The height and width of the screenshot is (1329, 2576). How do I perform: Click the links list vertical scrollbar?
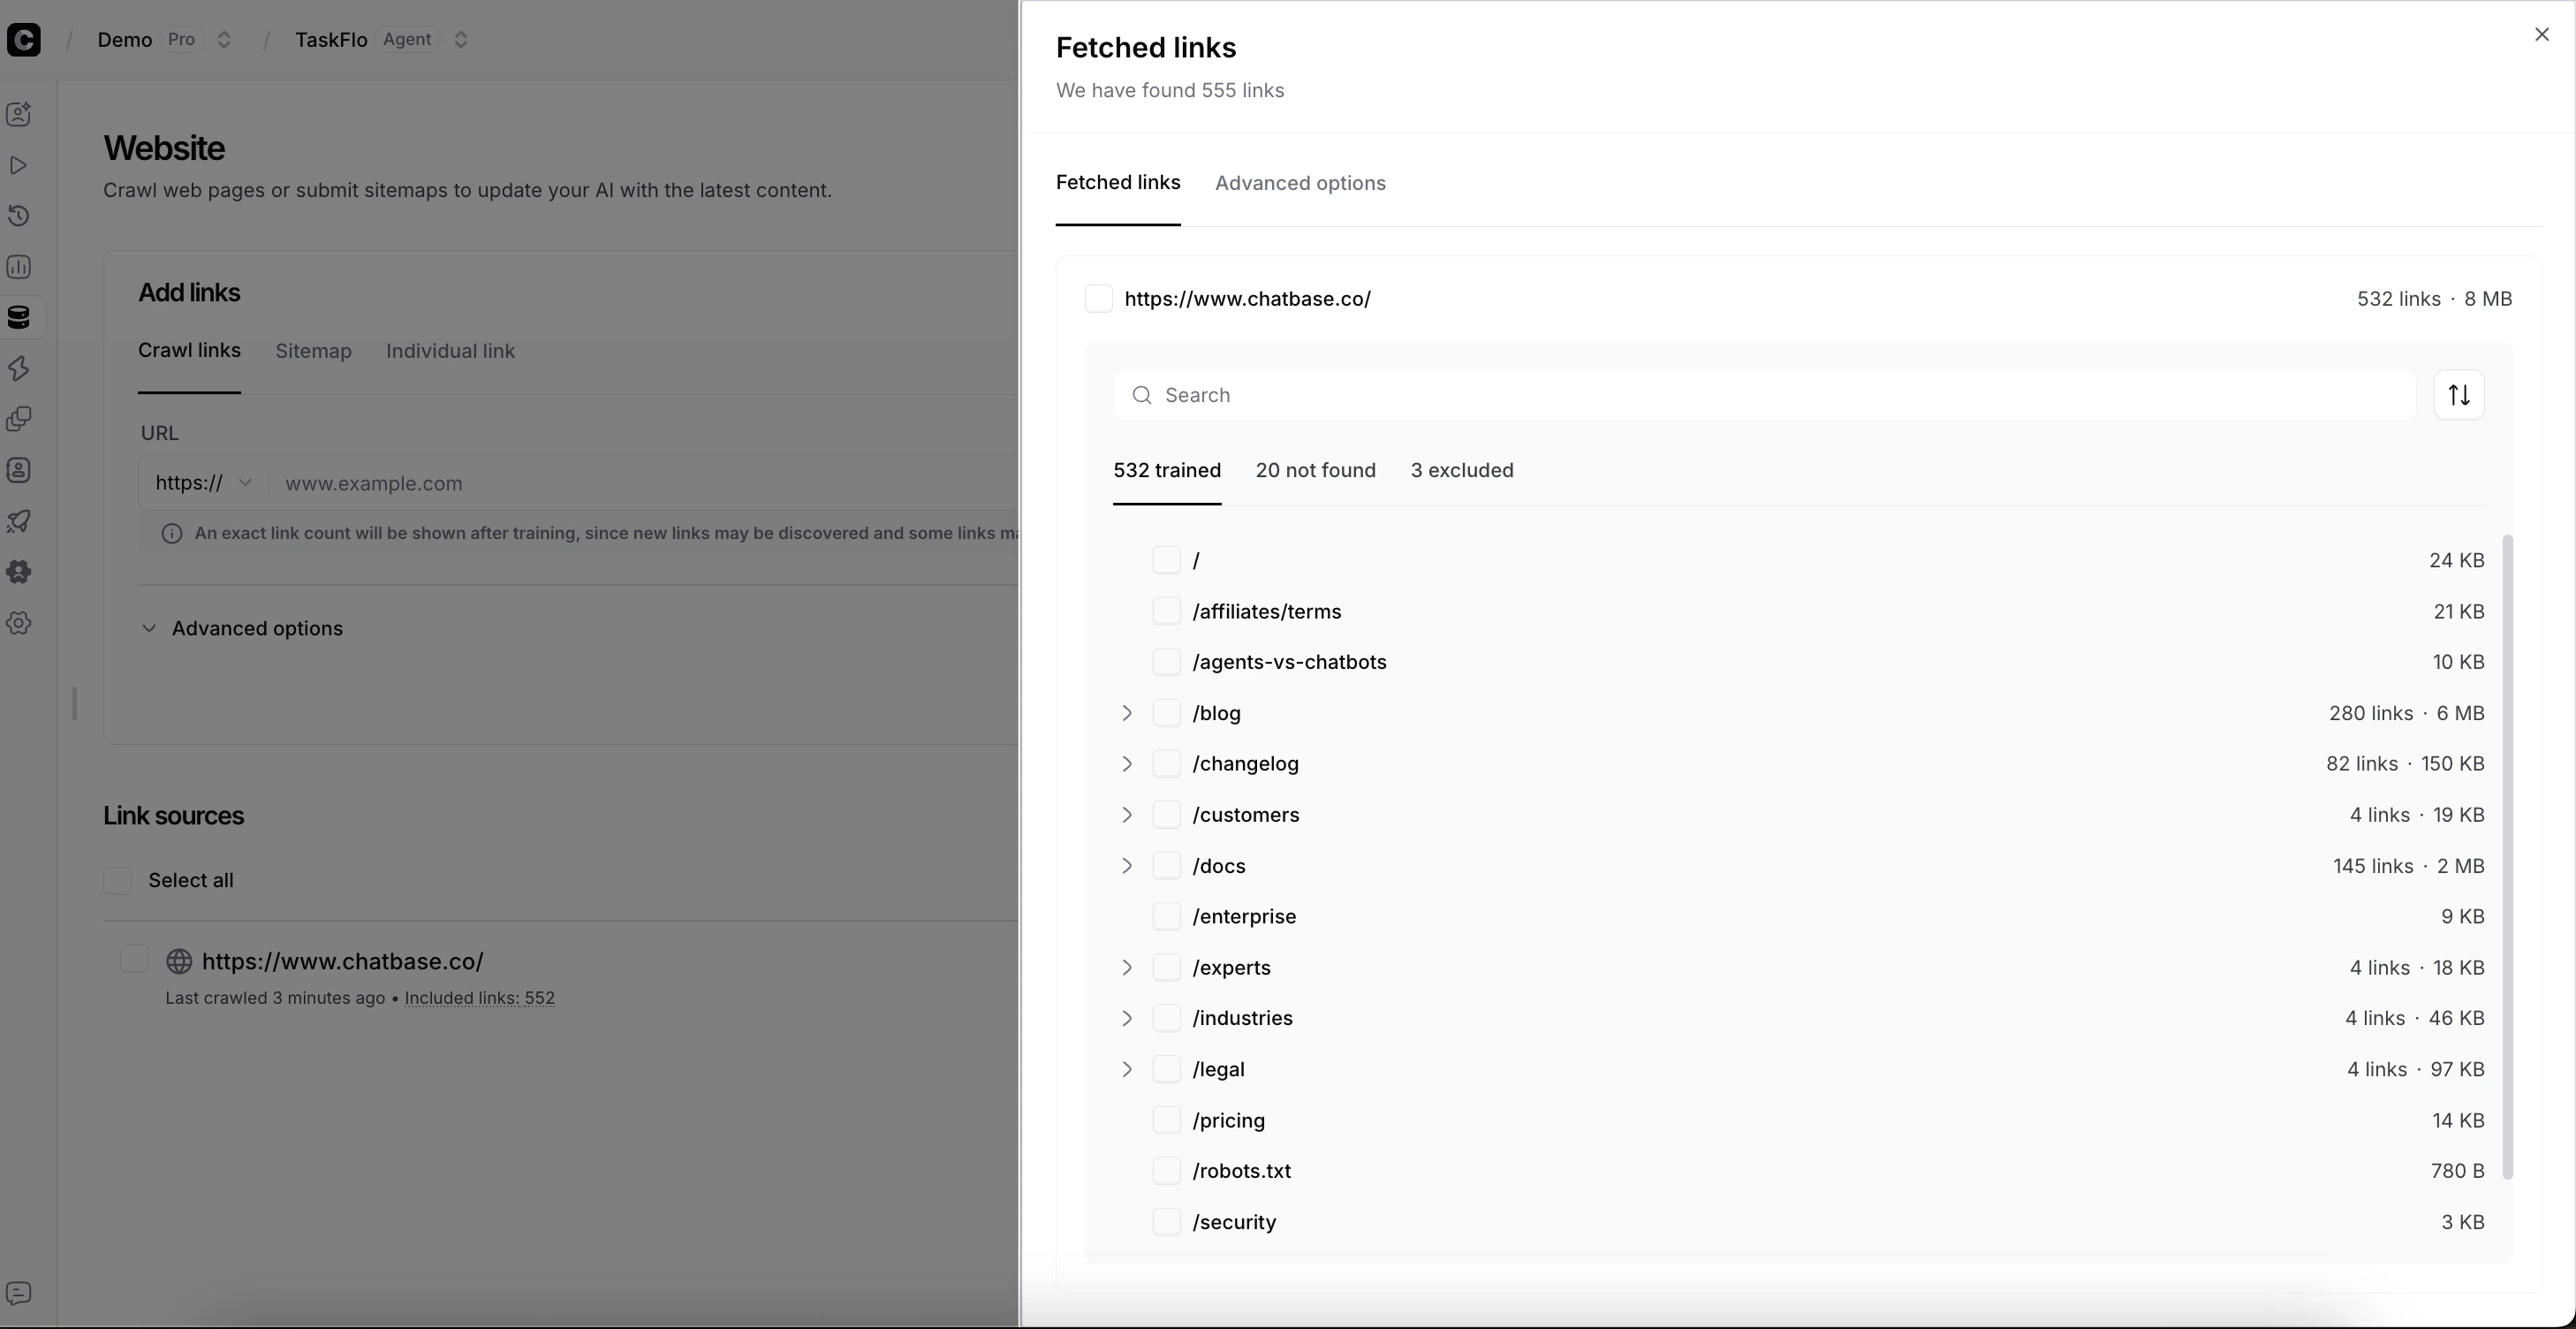[x=2507, y=857]
